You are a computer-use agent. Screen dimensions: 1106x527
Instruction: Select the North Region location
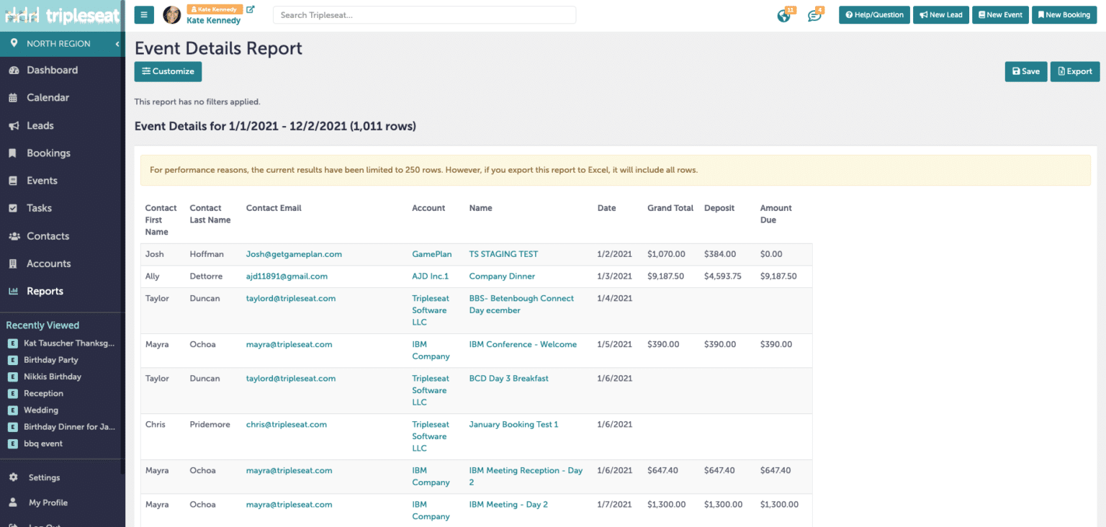[x=58, y=44]
